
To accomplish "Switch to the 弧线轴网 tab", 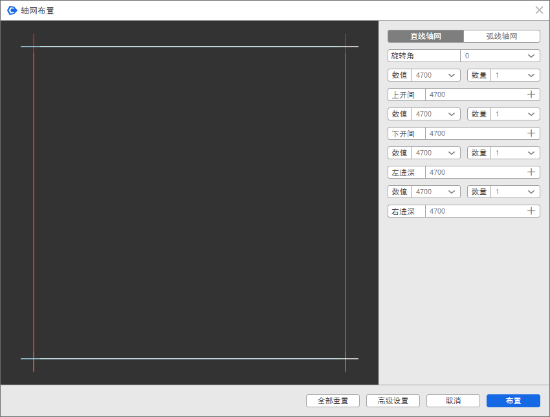I will click(501, 36).
